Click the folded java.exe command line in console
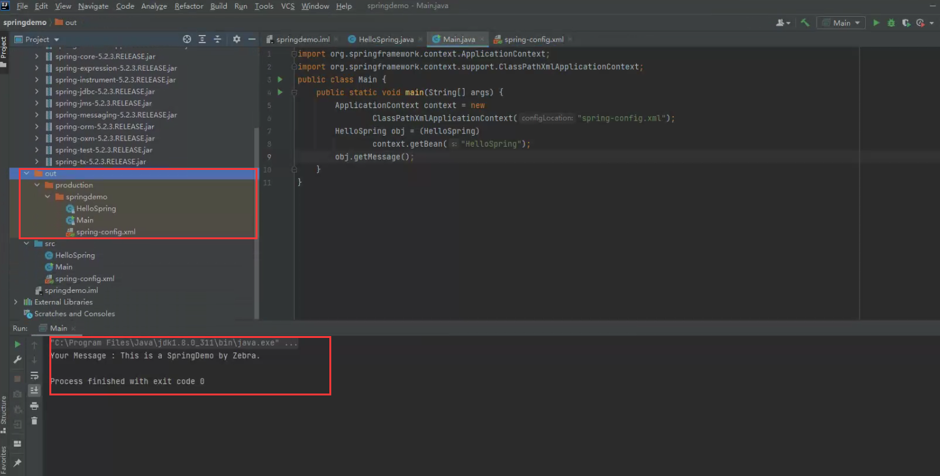The height and width of the screenshot is (476, 940). (x=174, y=343)
